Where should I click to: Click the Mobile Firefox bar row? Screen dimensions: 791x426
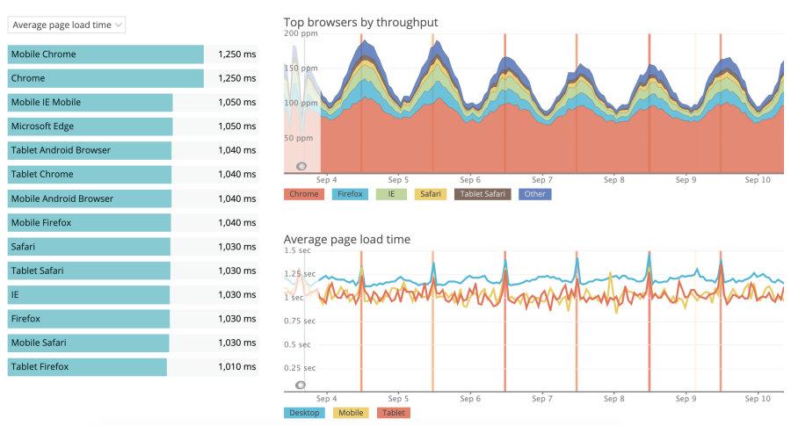132,223
